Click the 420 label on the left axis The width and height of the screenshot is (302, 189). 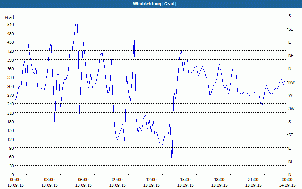(x=11, y=51)
